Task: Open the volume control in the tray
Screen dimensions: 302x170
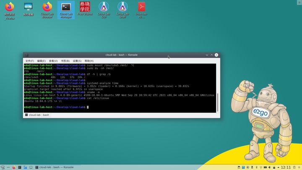Action: [270, 167]
